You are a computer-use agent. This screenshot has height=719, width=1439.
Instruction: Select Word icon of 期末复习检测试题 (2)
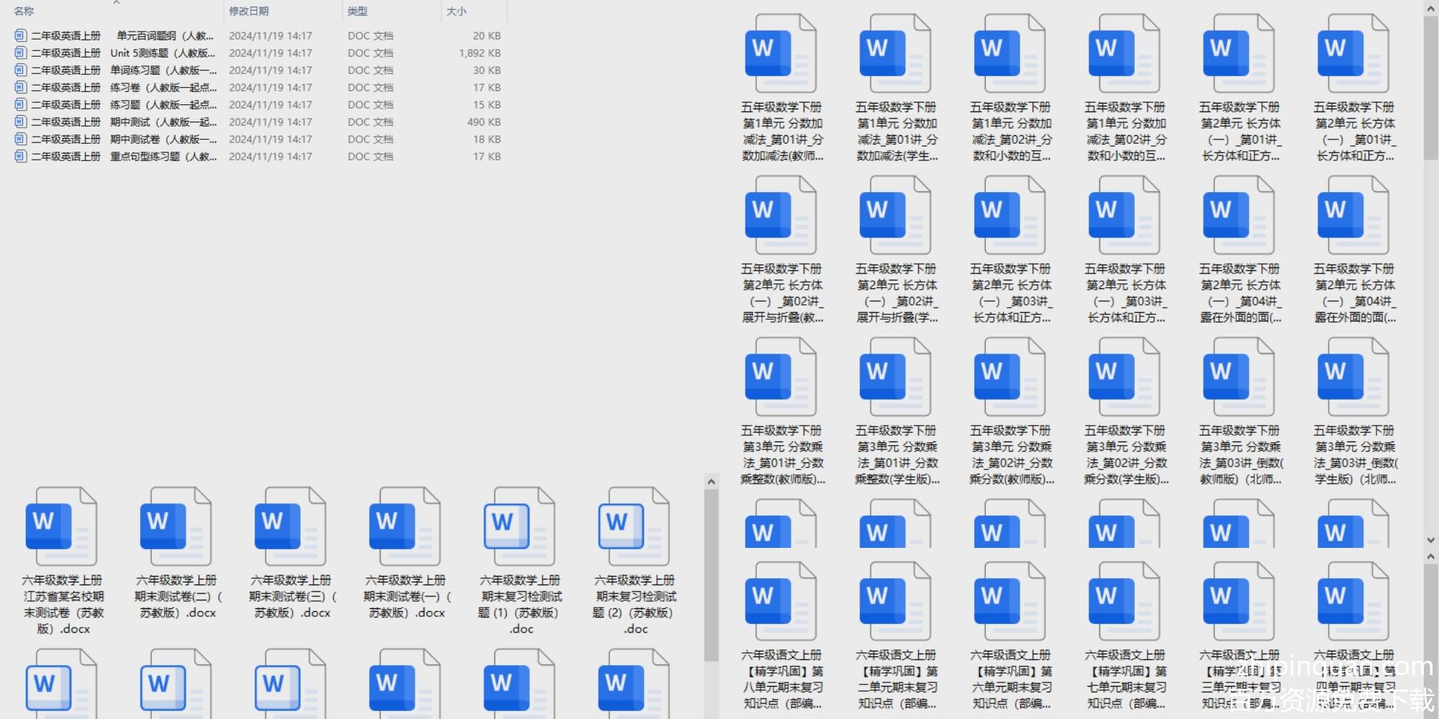click(x=634, y=527)
